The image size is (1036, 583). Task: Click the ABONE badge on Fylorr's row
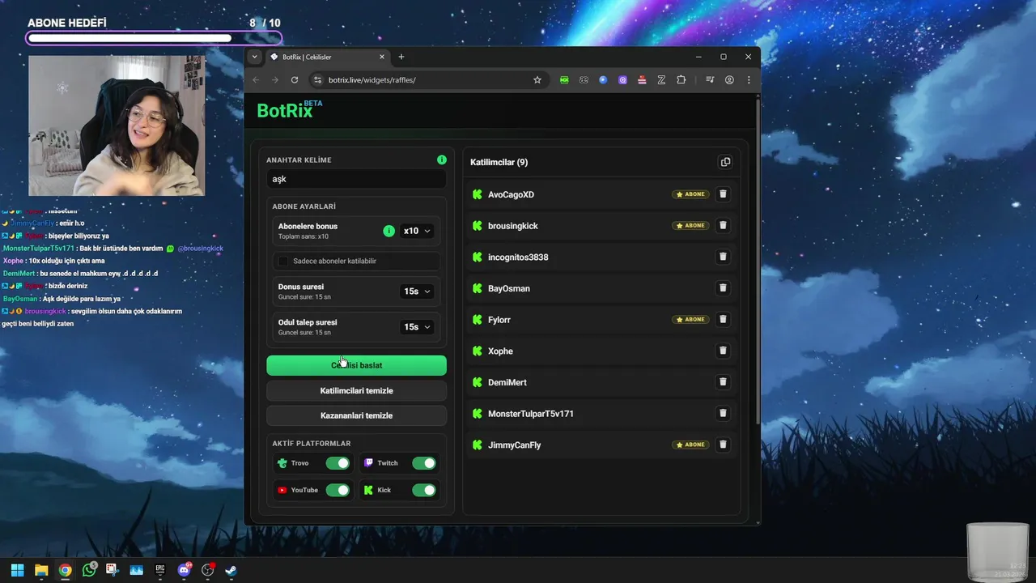click(691, 319)
